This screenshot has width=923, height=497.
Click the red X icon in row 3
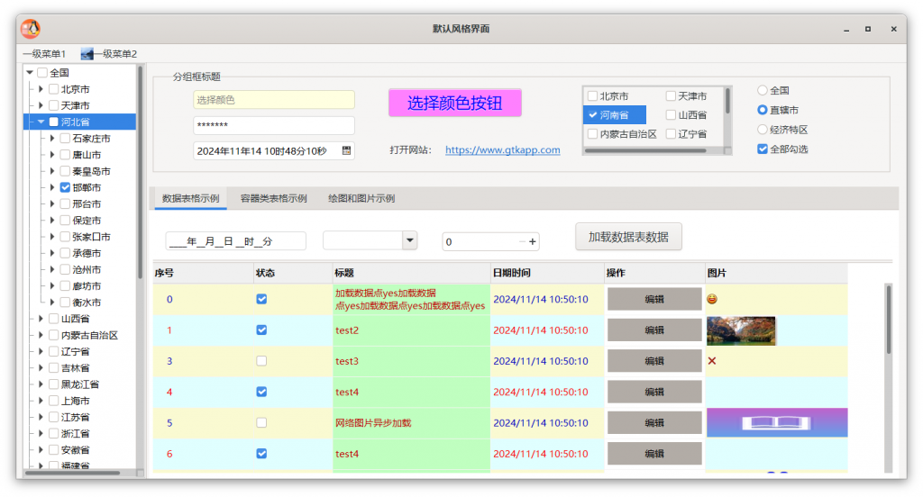(712, 361)
